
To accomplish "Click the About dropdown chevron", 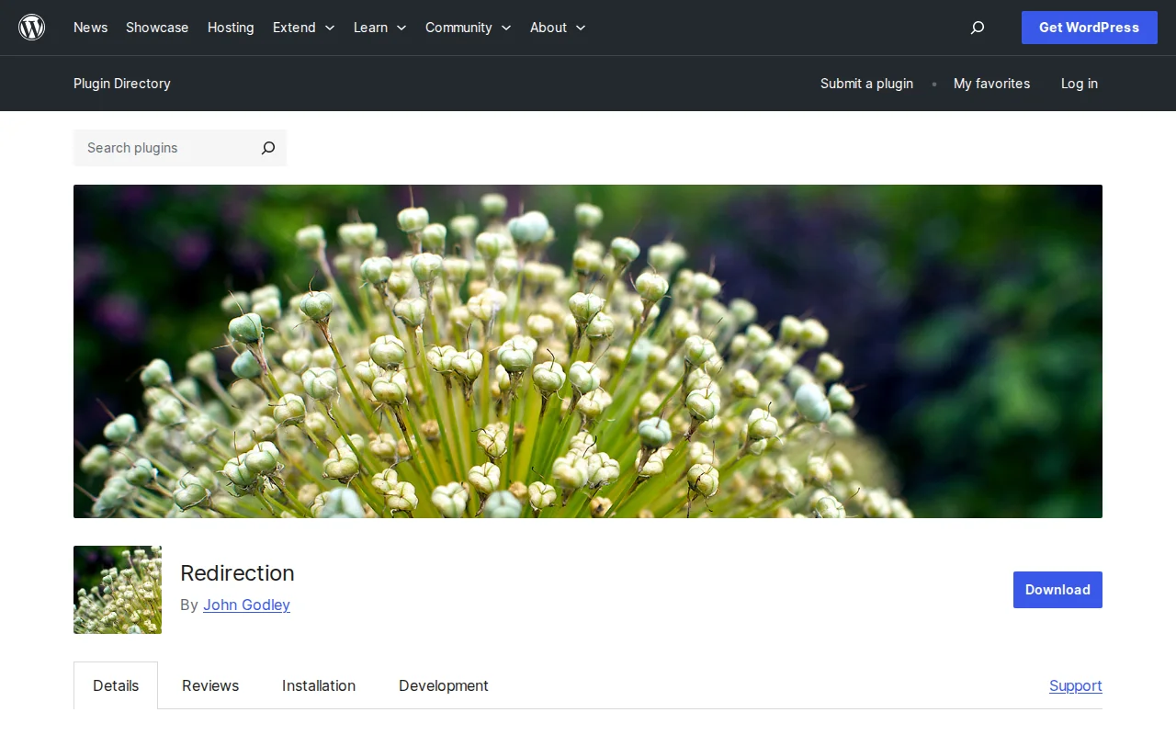I will pyautogui.click(x=581, y=28).
